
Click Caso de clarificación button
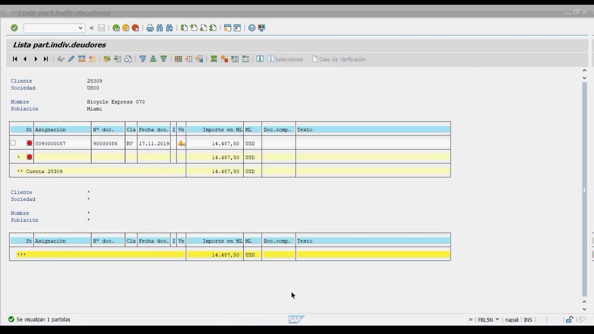click(x=339, y=59)
